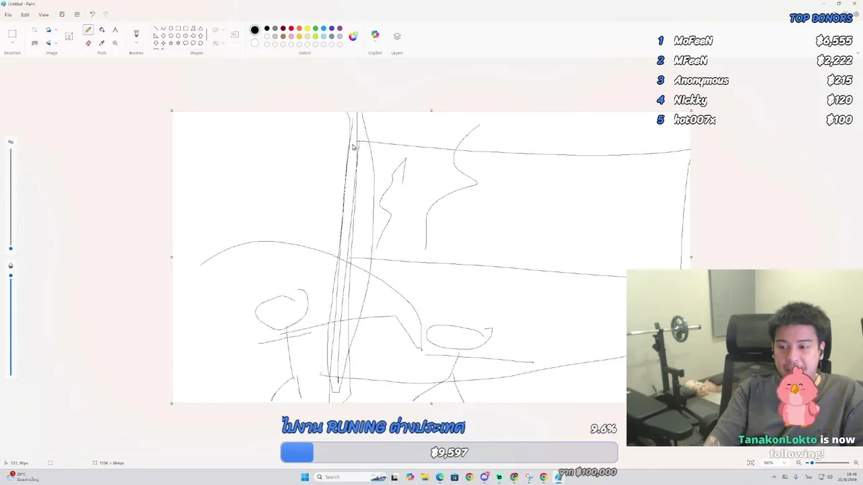The height and width of the screenshot is (485, 863).
Task: Click the zoom slider in status bar
Action: 812,463
